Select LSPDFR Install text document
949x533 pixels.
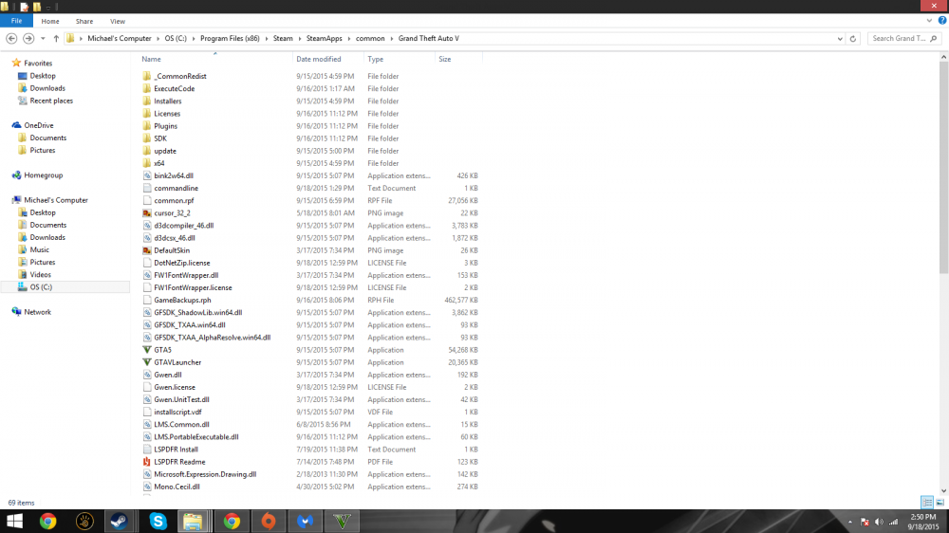click(176, 449)
